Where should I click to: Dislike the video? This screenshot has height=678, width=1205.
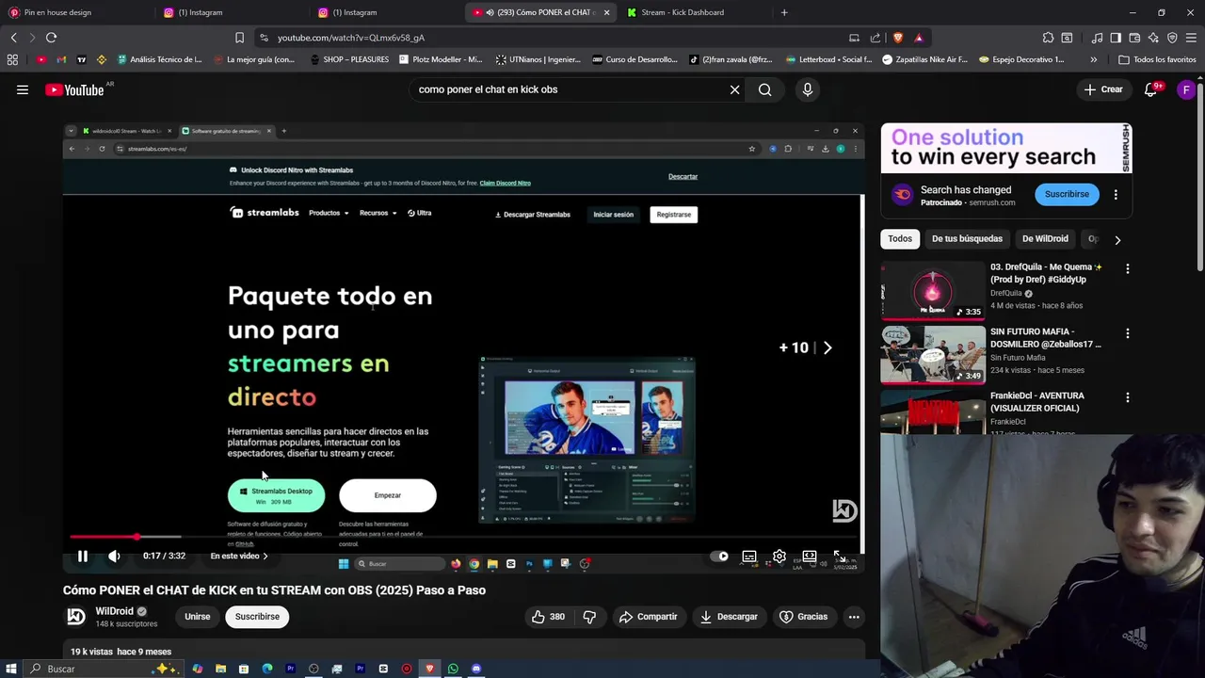[589, 617]
